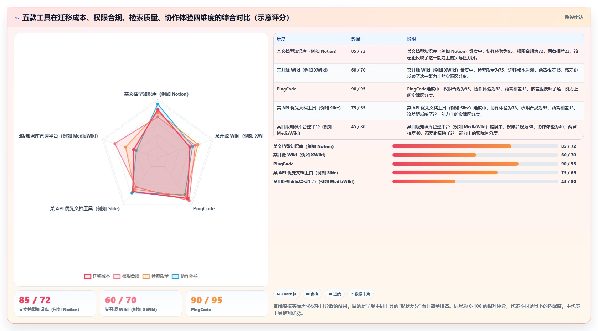Open the 85 / 72 Notion stat card
The image size is (598, 331).
55,304
